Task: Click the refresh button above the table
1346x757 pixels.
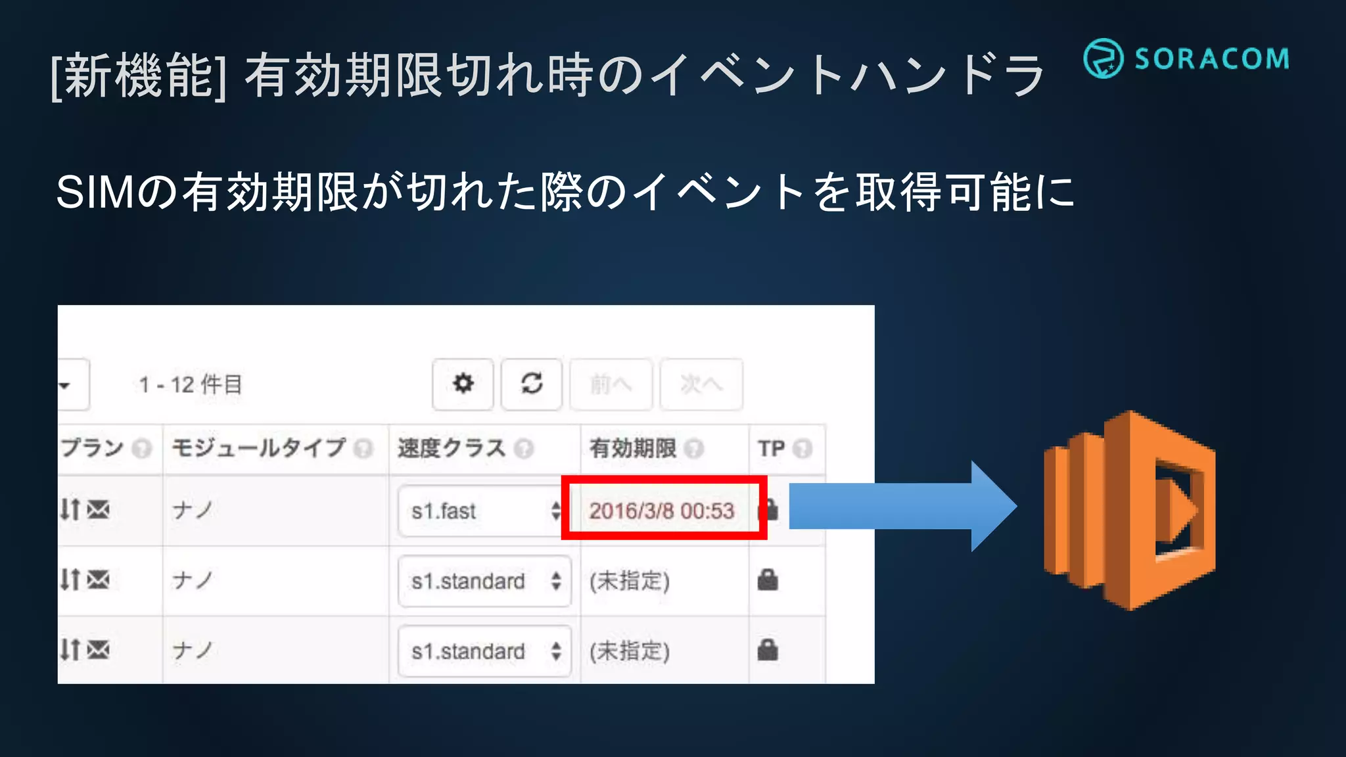Action: [x=532, y=384]
